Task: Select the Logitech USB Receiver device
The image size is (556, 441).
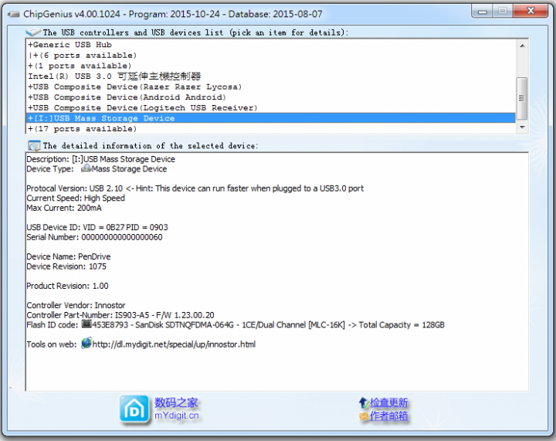Action: (271, 108)
